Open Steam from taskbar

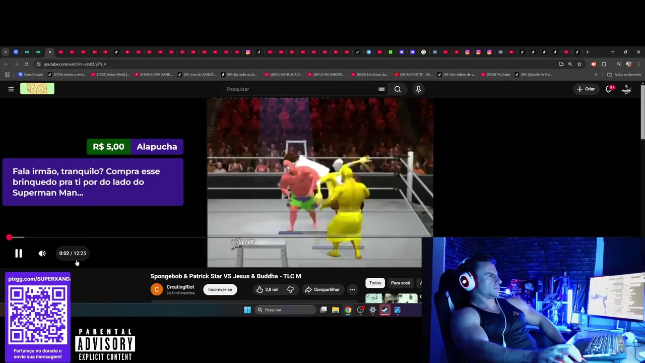[x=385, y=310]
